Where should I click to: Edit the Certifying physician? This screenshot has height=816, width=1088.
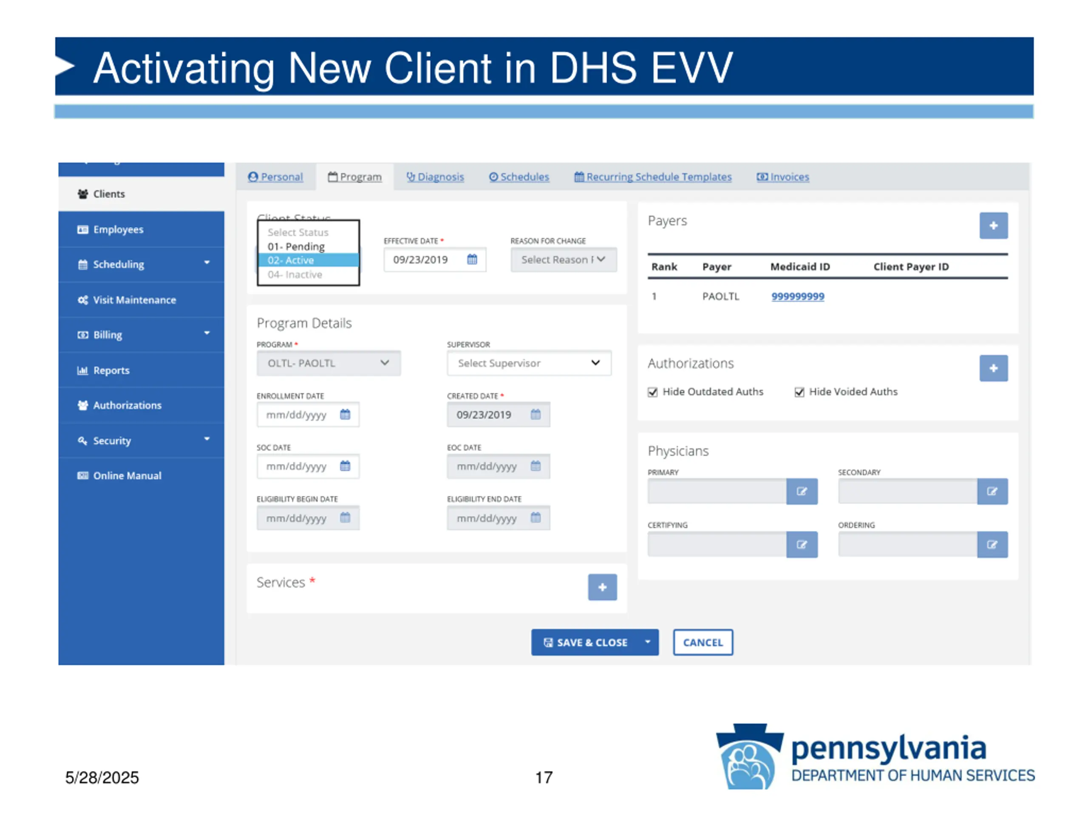coord(802,544)
